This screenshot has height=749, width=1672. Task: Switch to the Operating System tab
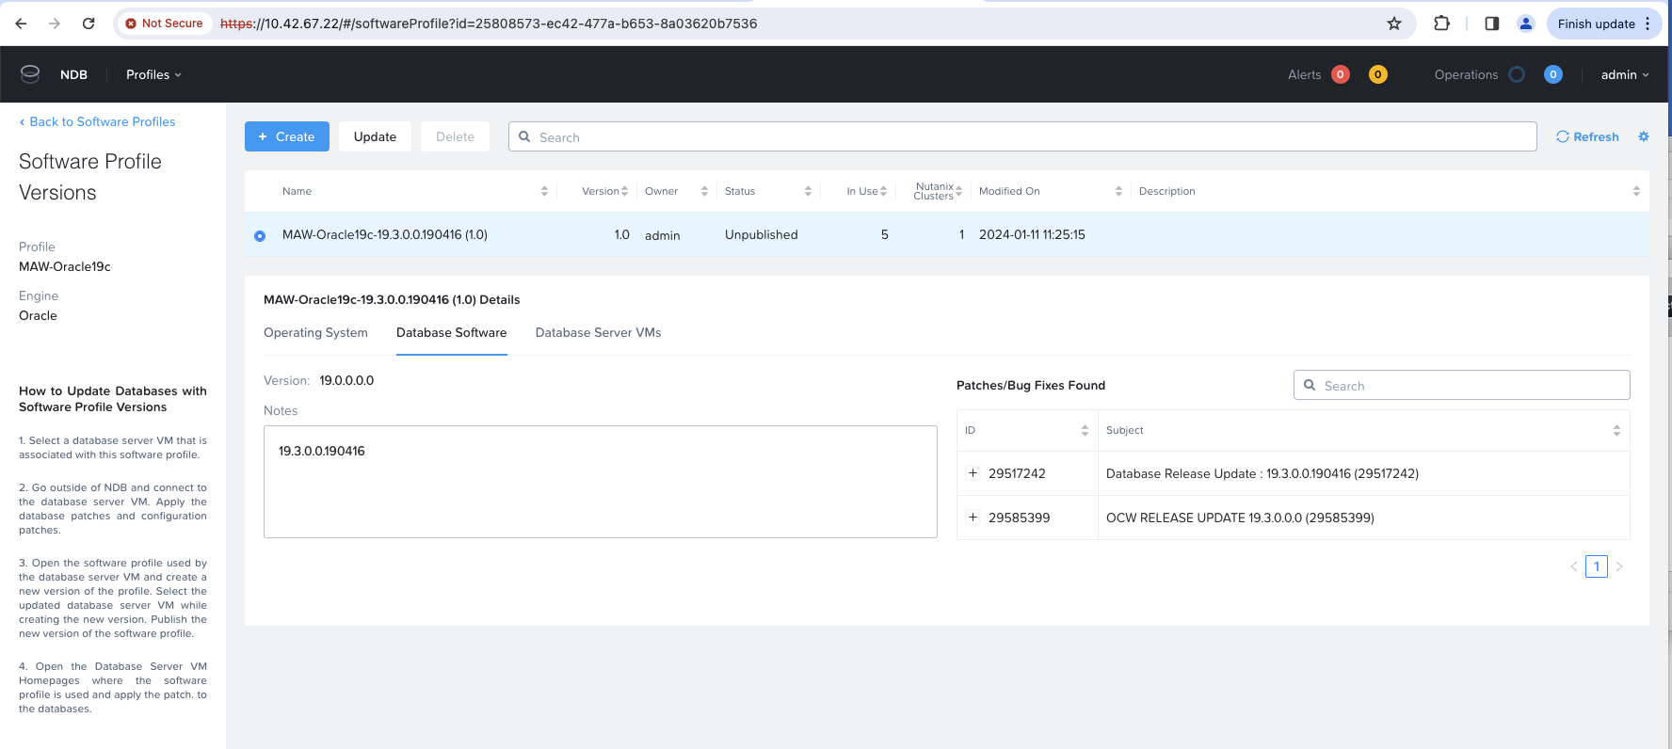315,333
